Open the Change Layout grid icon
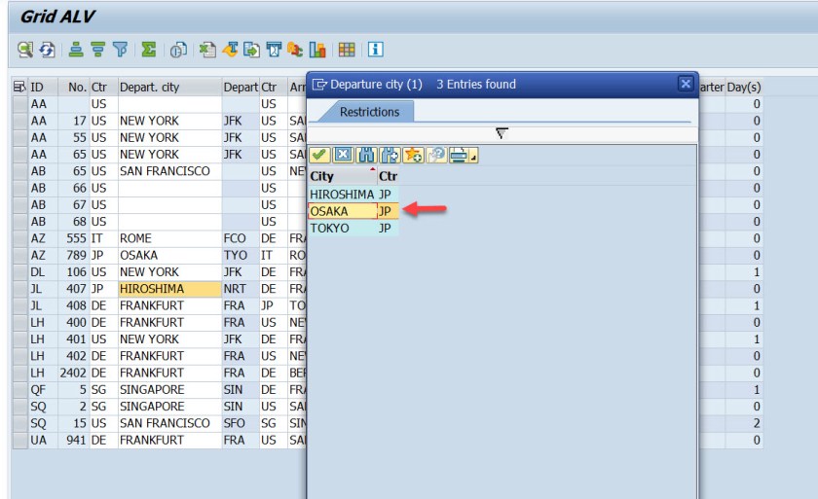 347,50
